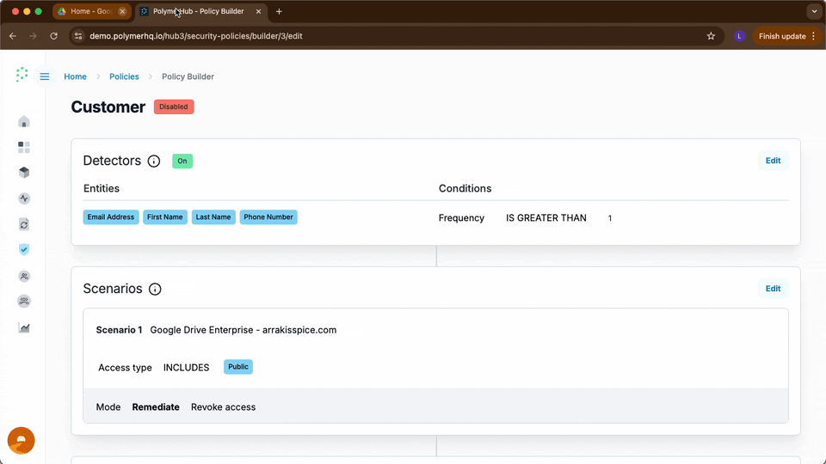Image resolution: width=826 pixels, height=464 pixels.
Task: Open the purple profile avatar in Chrome
Action: click(x=739, y=36)
